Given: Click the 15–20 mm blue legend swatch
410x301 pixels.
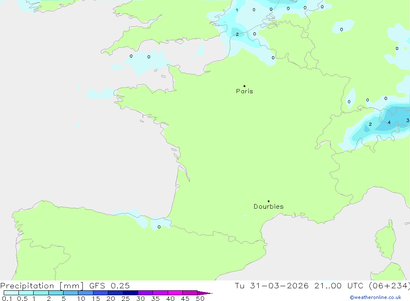Looking at the screenshot, I should coord(100,293).
